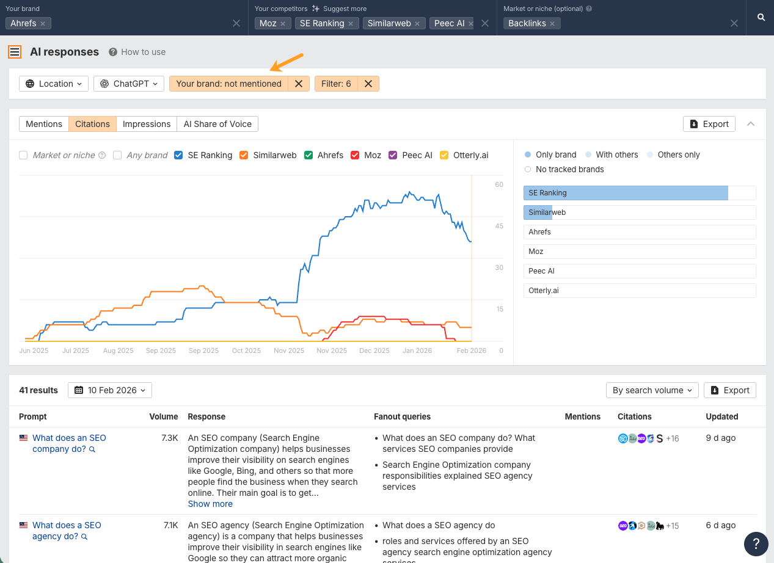Viewport: 774px width, 563px height.
Task: Open the hamburger menu beside AI responses
Action: point(15,52)
